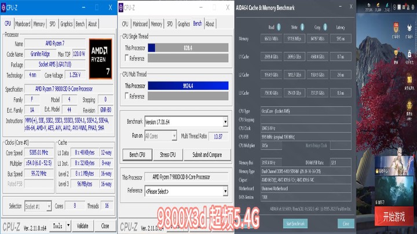Screen dimensions: 417x234
Task: Click the info icon next to Copy in AIDA64
Action: tap(325, 27)
